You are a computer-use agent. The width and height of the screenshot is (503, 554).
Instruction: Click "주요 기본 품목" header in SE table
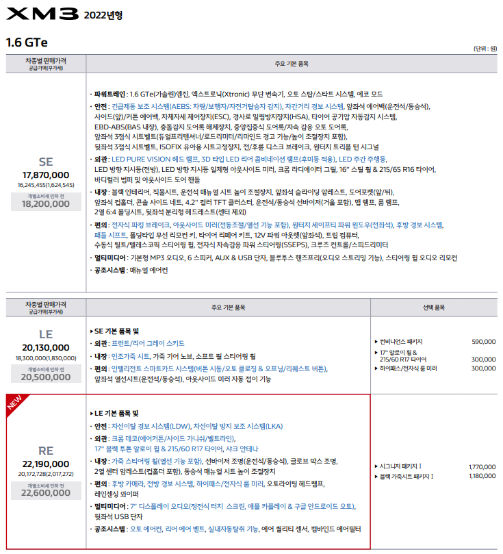292,64
